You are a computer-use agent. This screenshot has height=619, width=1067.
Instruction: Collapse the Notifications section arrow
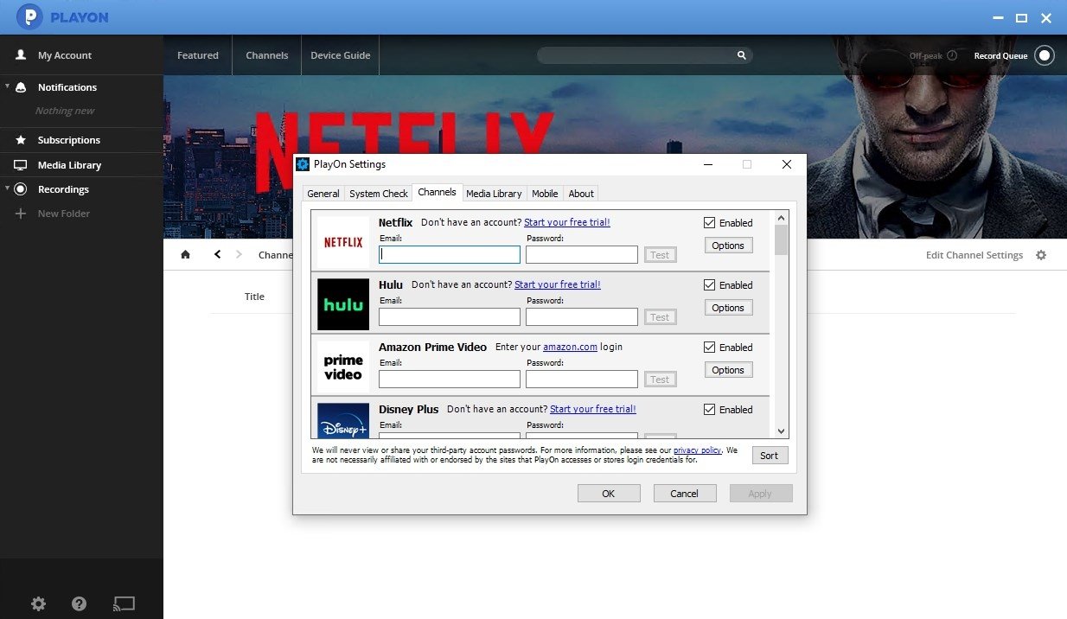tap(8, 86)
